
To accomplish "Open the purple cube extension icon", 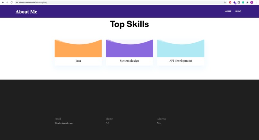I will click(x=235, y=3).
